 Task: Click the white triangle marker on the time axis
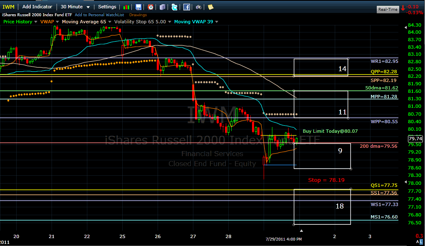(x=301, y=231)
